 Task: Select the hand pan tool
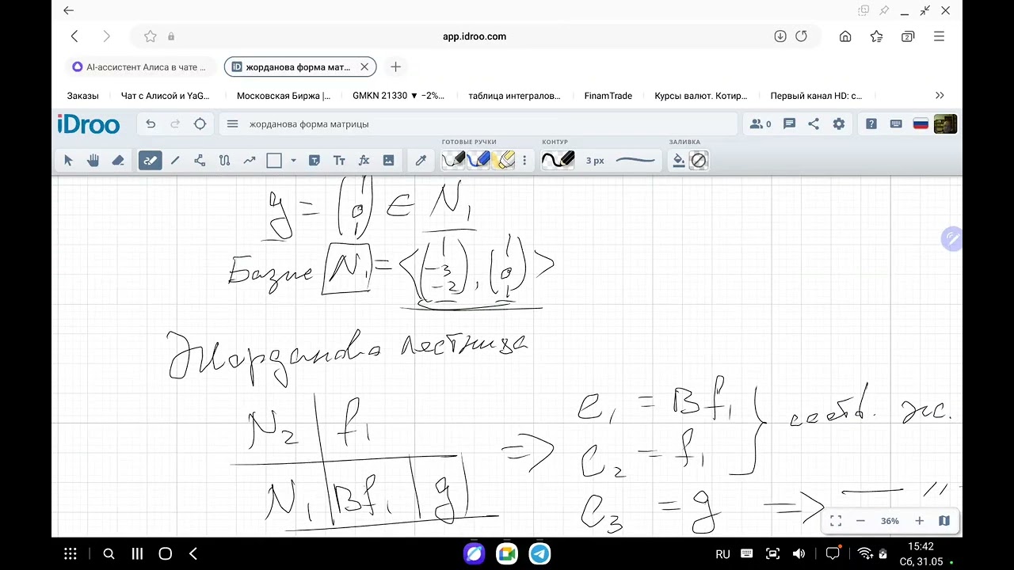[93, 161]
